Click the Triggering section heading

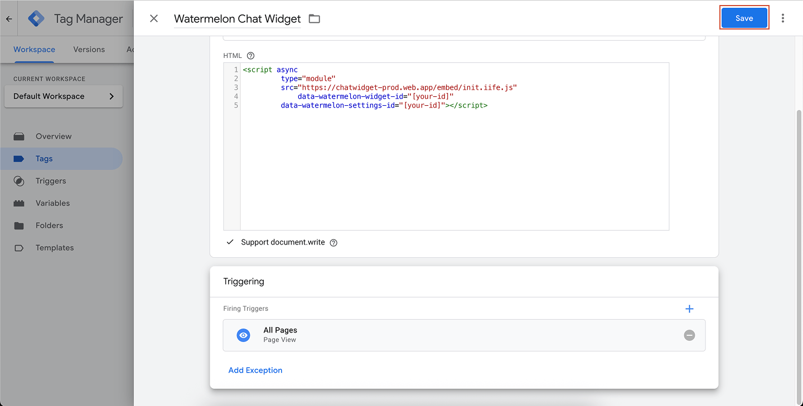[x=244, y=281]
